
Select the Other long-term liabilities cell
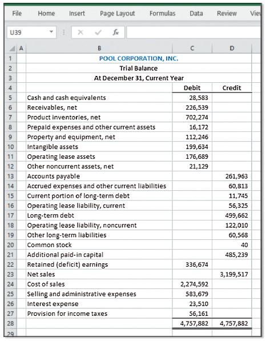(x=99, y=235)
